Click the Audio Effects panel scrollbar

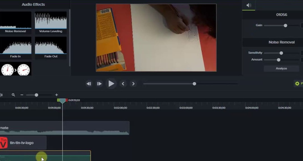(x=70, y=38)
